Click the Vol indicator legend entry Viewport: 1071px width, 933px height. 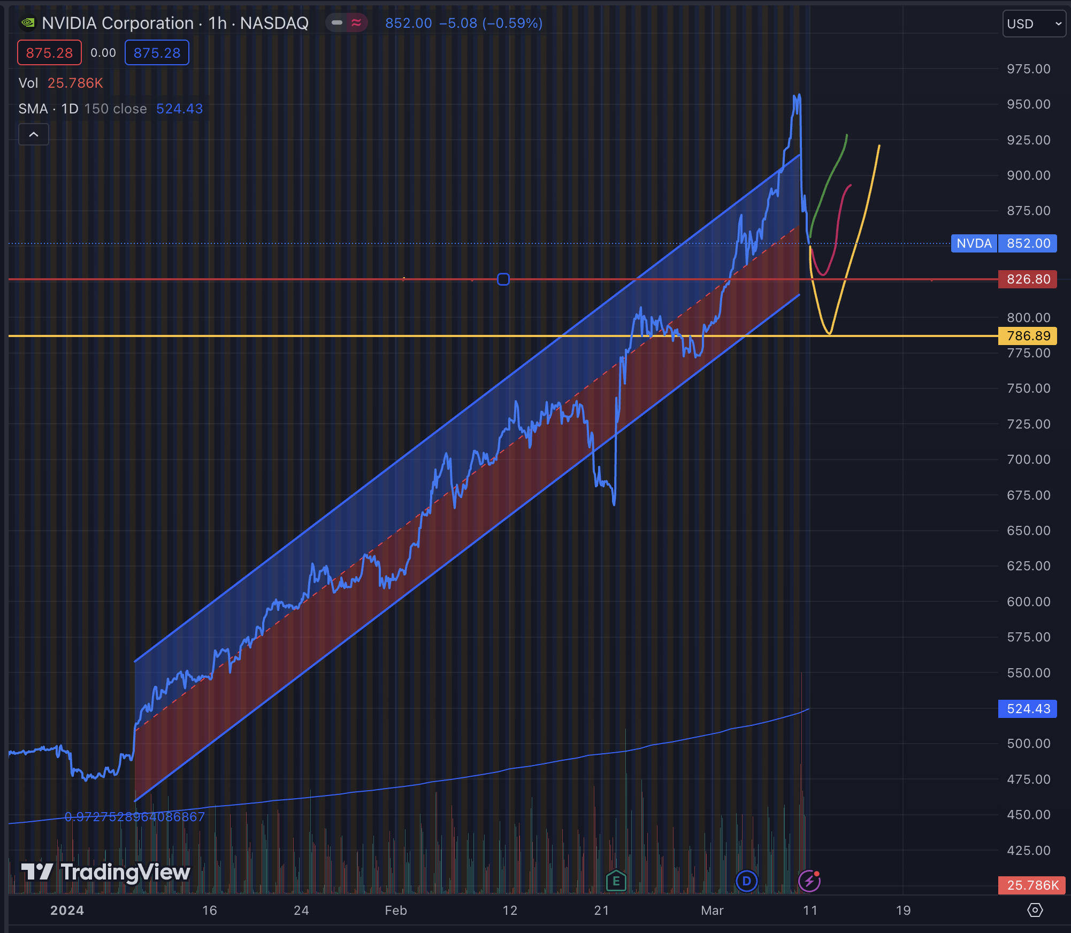pos(28,83)
